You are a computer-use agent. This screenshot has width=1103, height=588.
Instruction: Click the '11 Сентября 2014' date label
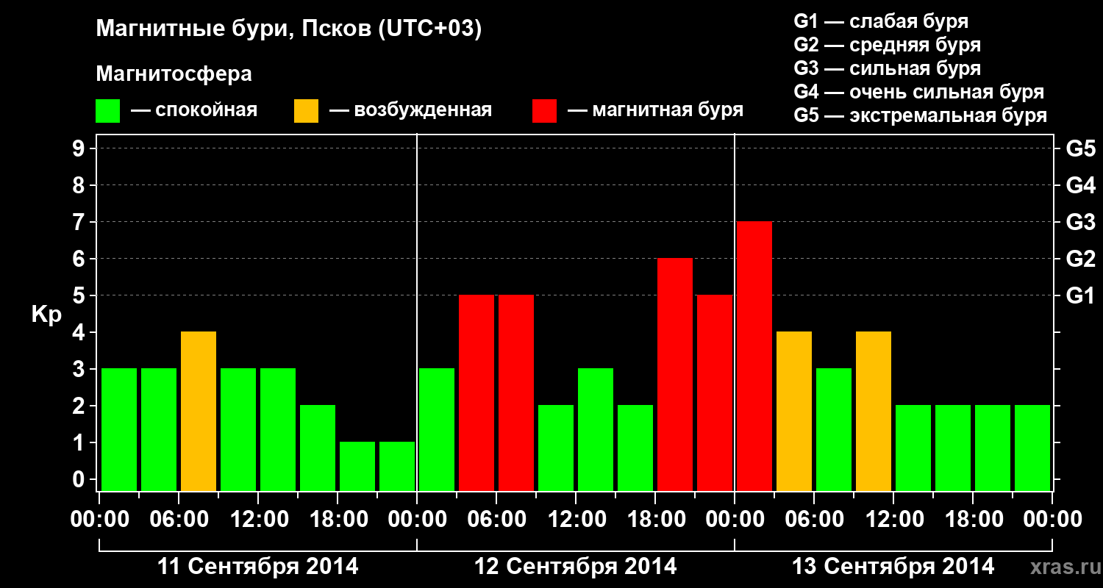tap(258, 567)
